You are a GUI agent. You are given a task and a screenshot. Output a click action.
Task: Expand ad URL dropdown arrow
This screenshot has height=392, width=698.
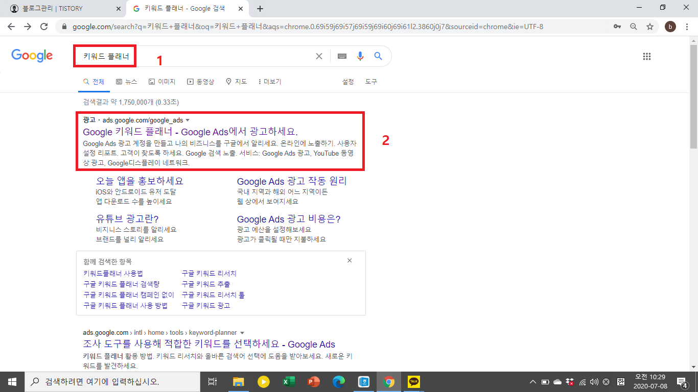click(188, 120)
